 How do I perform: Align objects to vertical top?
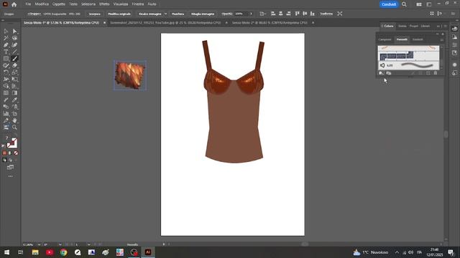click(x=297, y=14)
